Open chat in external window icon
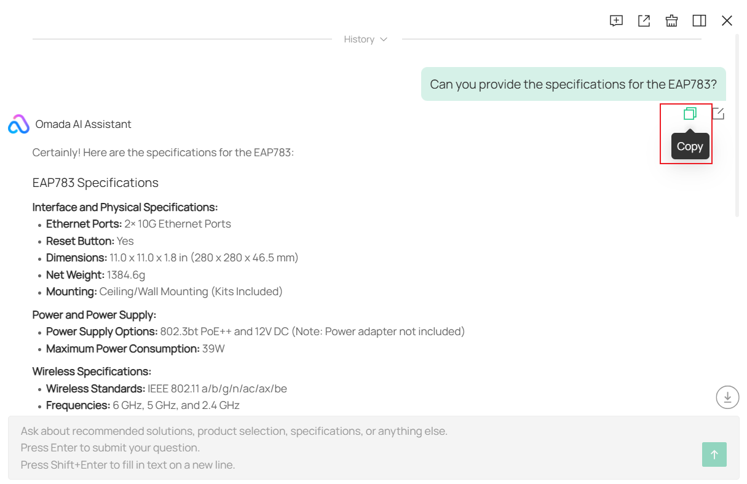The image size is (747, 484). (x=644, y=21)
